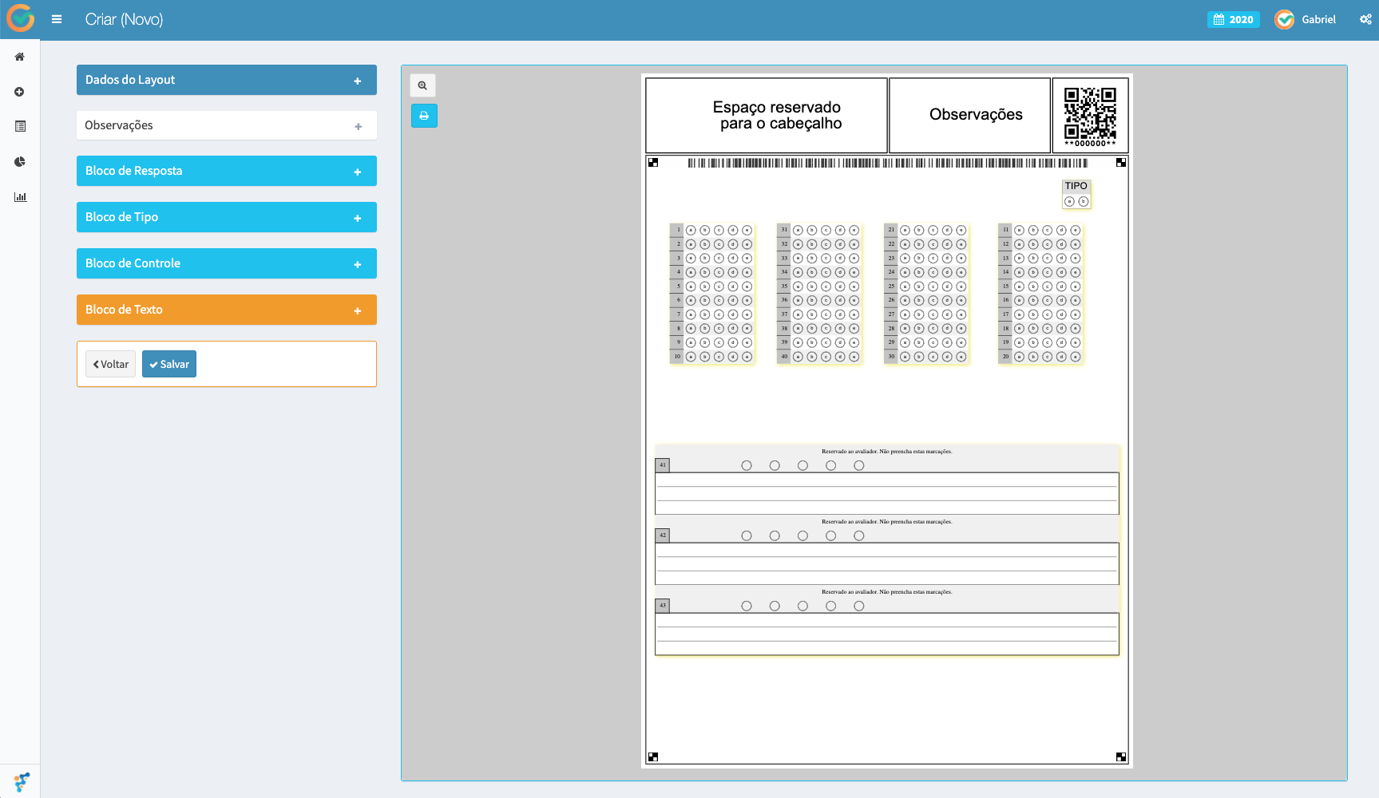Expand the Bloco de Controle section
The image size is (1379, 798).
(x=227, y=263)
